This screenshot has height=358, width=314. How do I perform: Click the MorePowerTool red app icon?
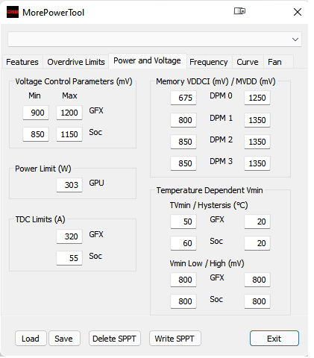13,12
